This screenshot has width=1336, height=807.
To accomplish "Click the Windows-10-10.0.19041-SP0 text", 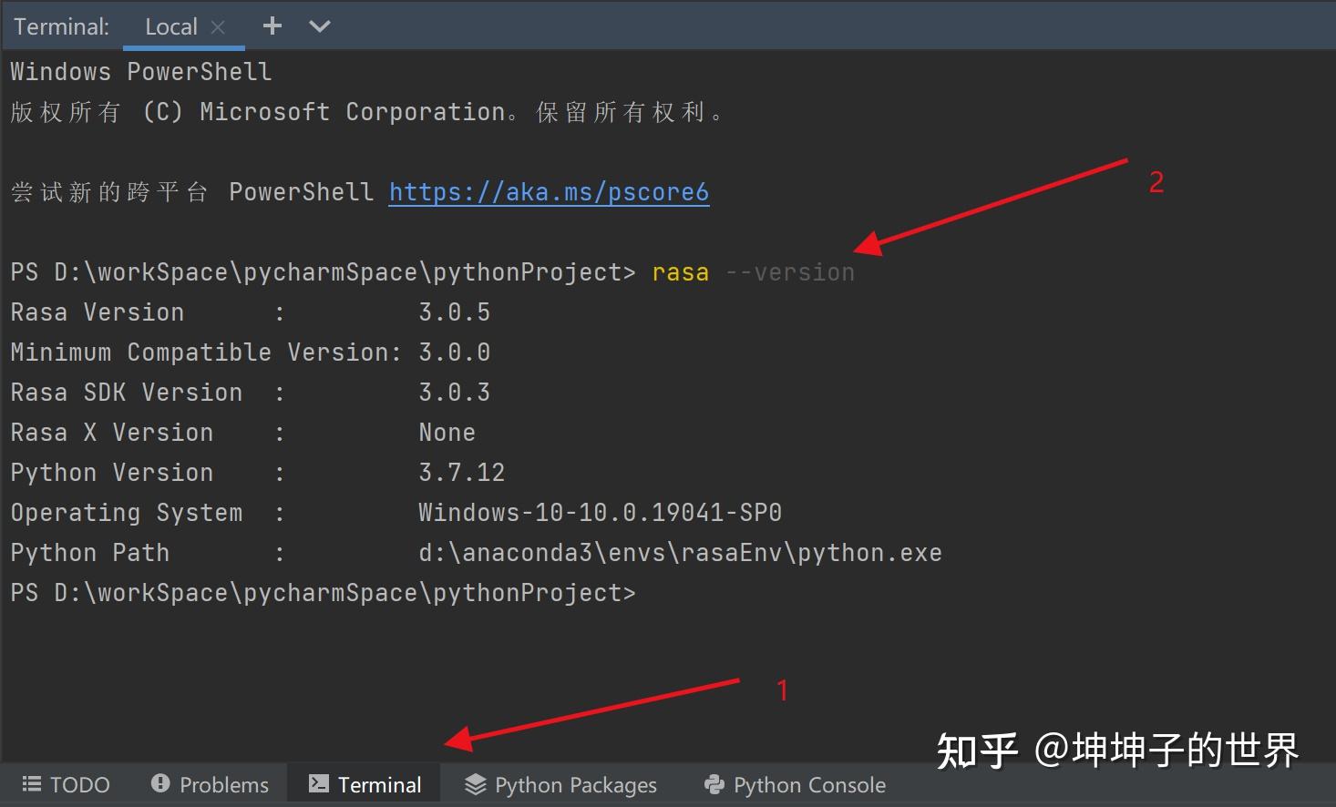I will (600, 513).
